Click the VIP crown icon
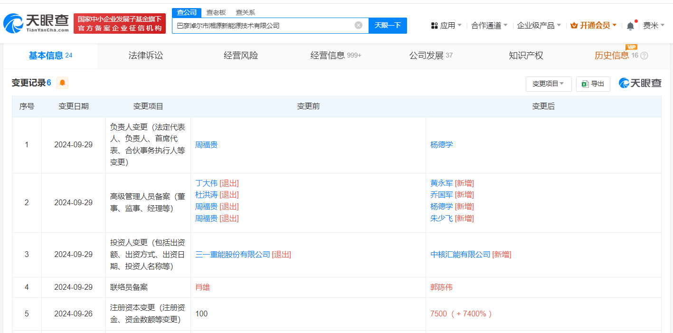 click(574, 26)
